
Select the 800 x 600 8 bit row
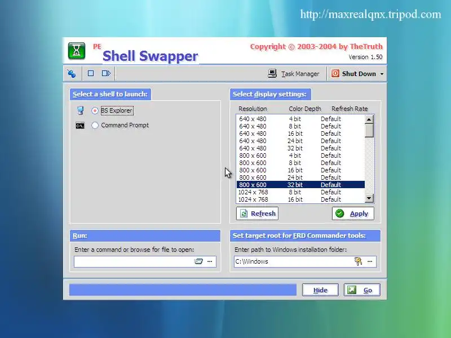coord(300,163)
